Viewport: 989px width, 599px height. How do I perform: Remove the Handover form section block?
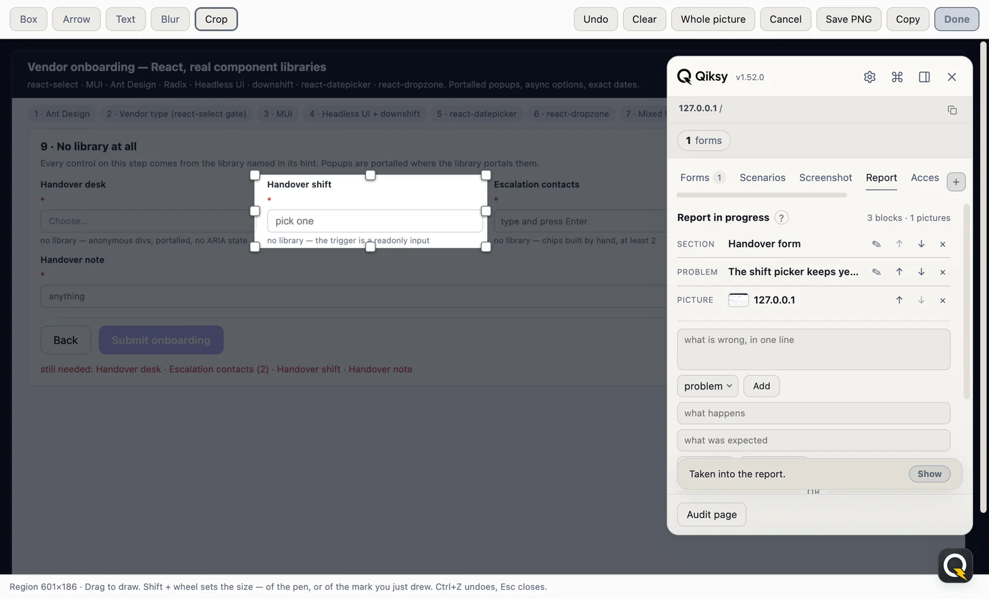tap(943, 244)
